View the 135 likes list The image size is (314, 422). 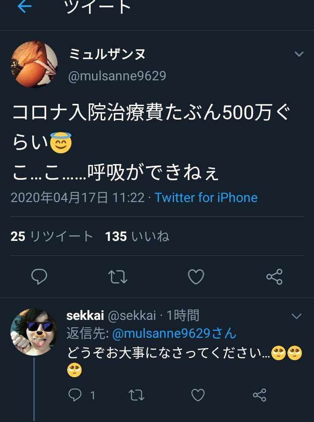(x=137, y=237)
